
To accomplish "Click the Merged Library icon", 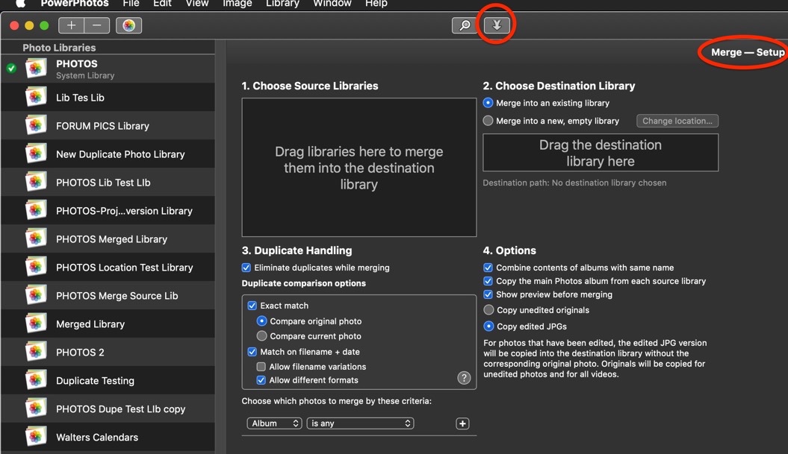I will [x=36, y=324].
